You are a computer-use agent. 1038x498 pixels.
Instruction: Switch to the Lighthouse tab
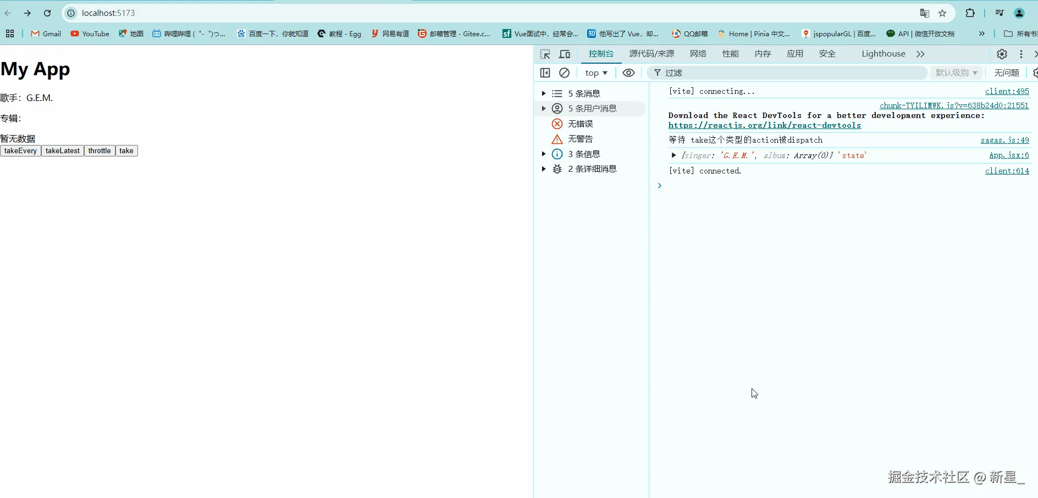click(884, 54)
